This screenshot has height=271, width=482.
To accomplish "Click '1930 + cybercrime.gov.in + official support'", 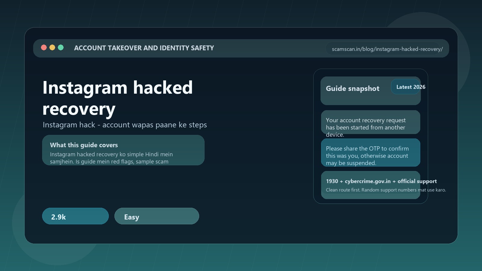I will (x=381, y=181).
